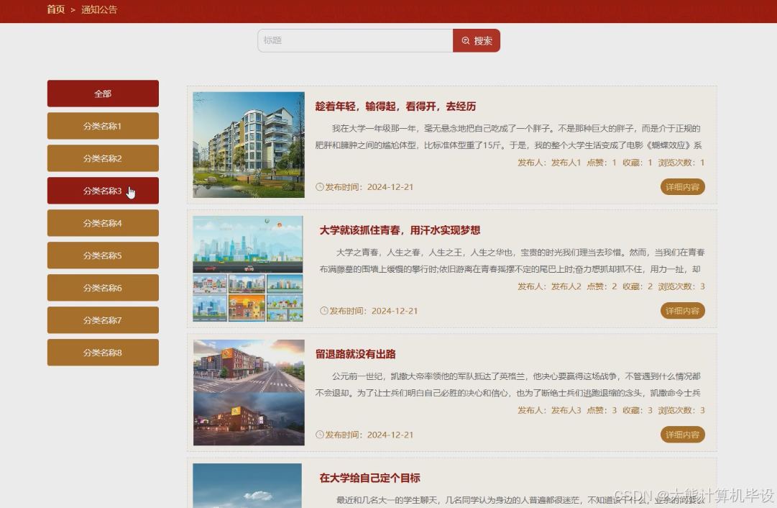Click 浏览次数：1 in the first article

pyautogui.click(x=681, y=163)
